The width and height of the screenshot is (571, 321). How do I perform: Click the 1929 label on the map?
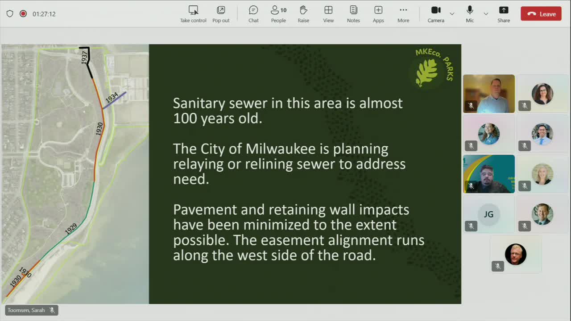(71, 229)
